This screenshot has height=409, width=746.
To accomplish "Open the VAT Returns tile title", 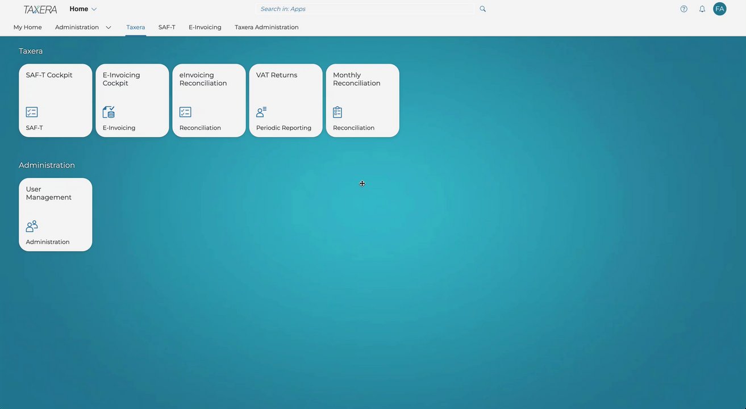I will tap(277, 75).
